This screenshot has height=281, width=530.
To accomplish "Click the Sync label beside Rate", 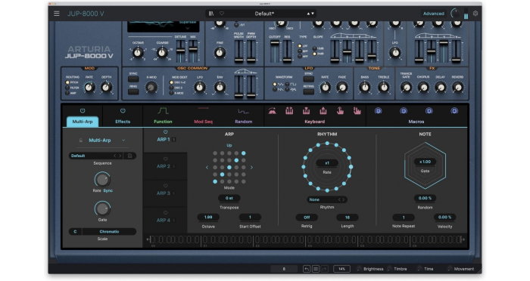I will pyautogui.click(x=108, y=190).
